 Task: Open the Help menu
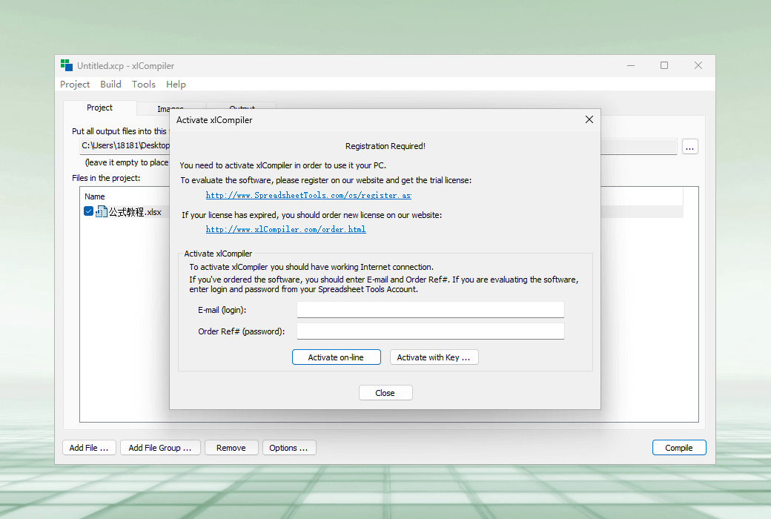[x=176, y=84]
